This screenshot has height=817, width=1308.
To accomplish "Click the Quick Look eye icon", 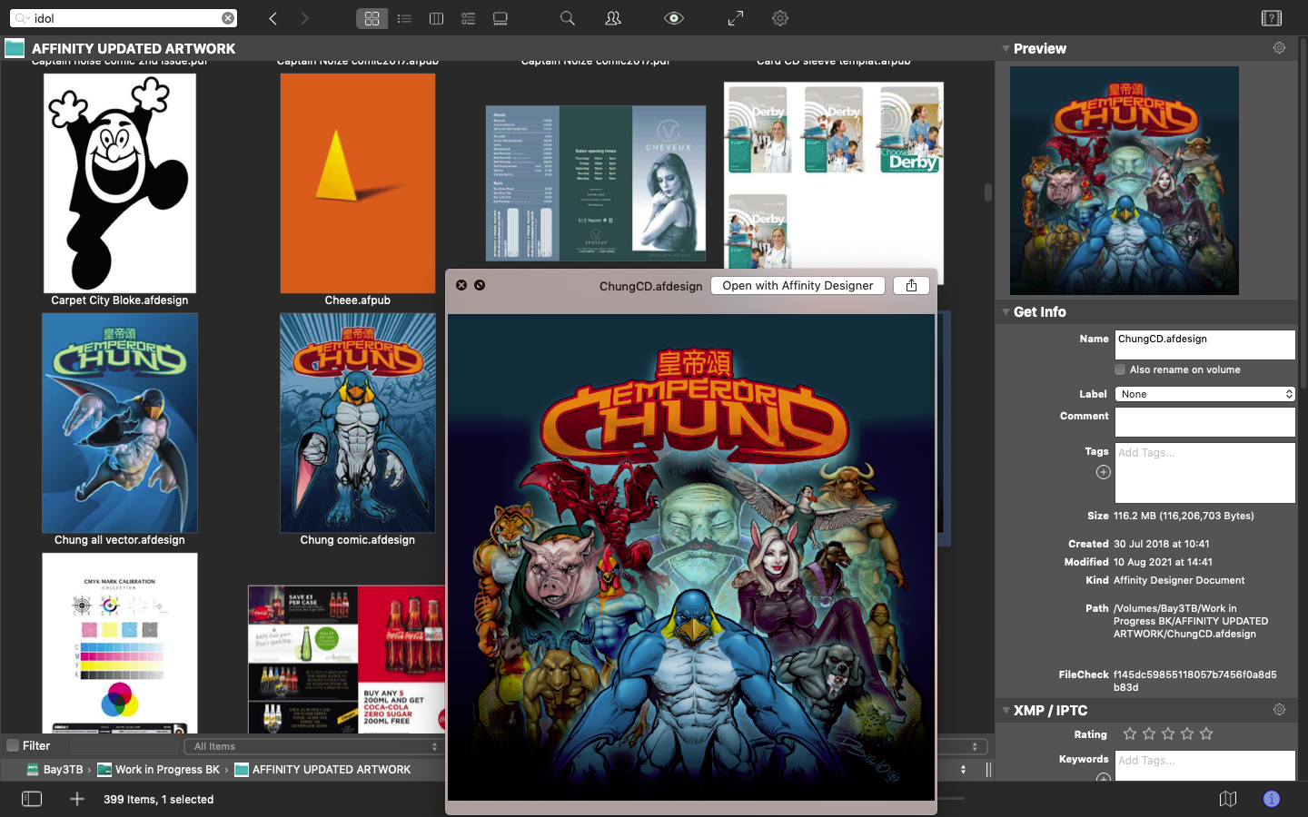I will (673, 18).
